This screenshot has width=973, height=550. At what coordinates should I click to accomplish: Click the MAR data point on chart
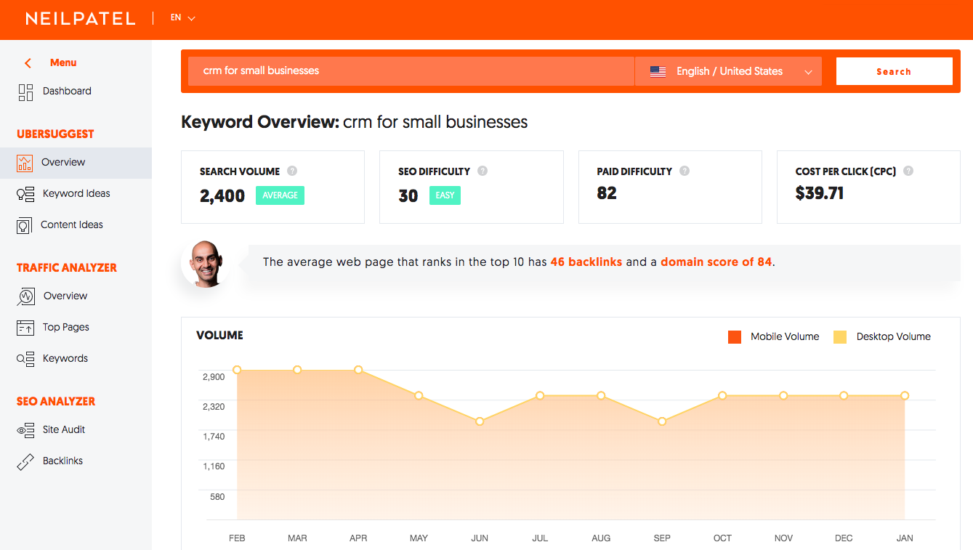point(297,370)
